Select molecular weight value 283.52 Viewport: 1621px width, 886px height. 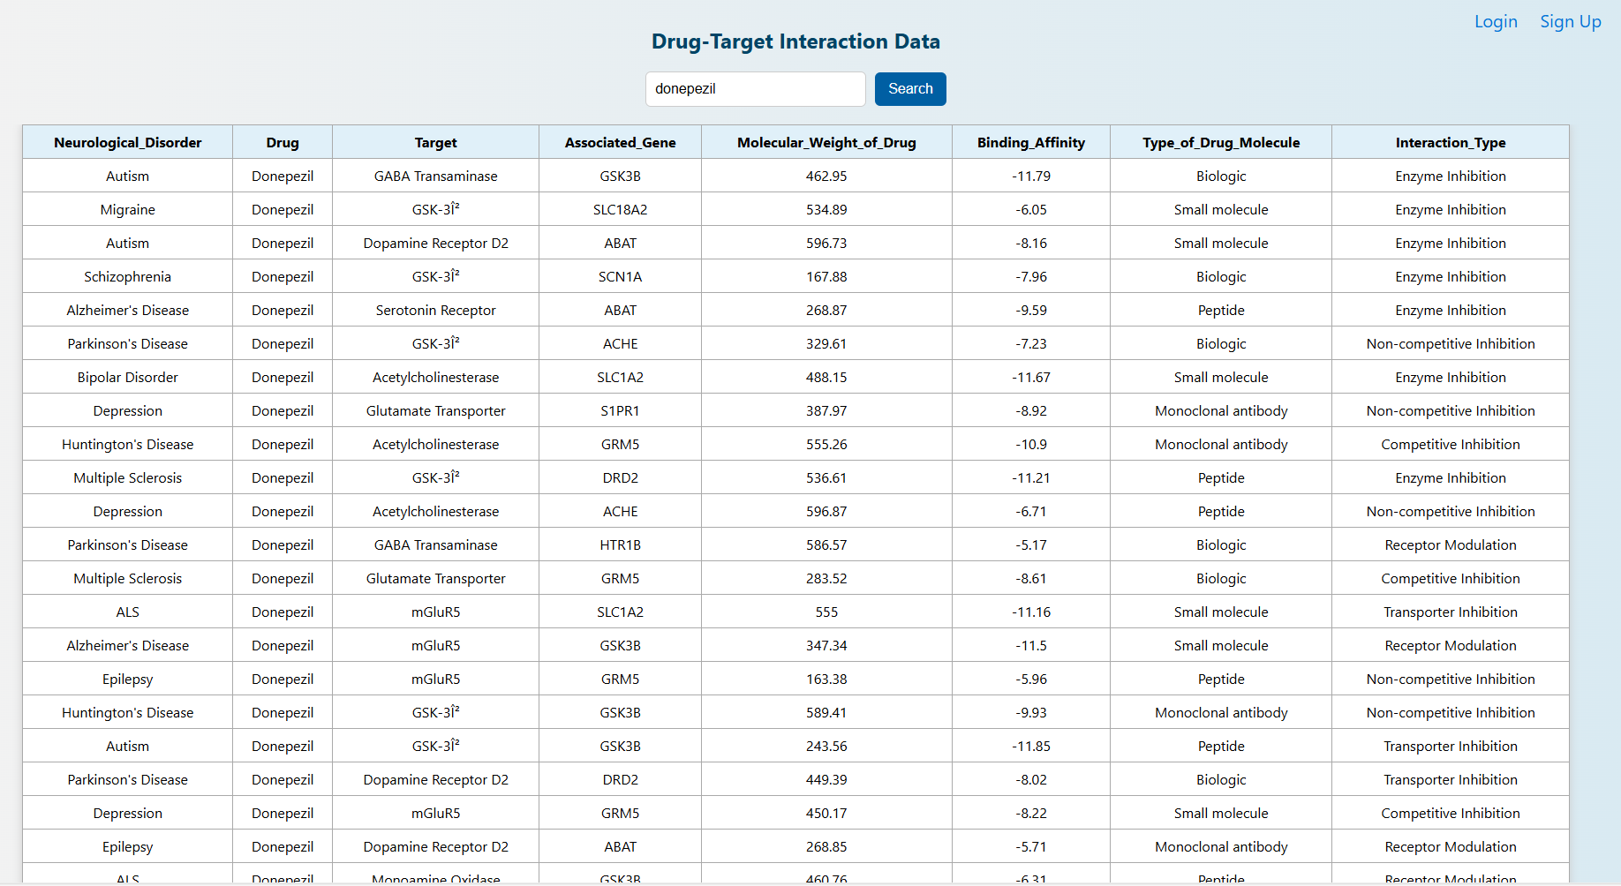[826, 578]
